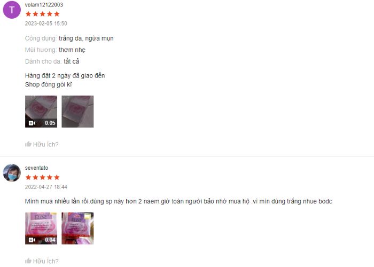
Task: Play the 0:05 review video thumbnail
Action: (41, 112)
